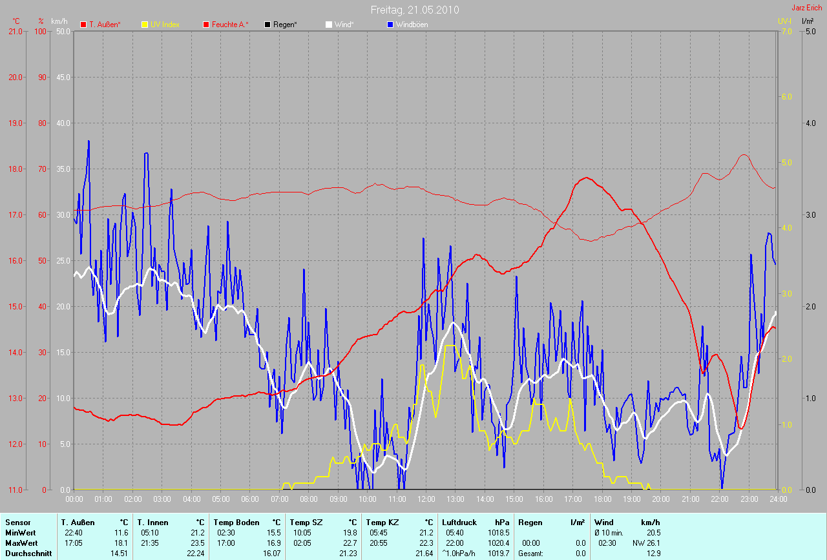Click the 12:00 time axis label
This screenshot has height=560, width=827.
(x=426, y=499)
